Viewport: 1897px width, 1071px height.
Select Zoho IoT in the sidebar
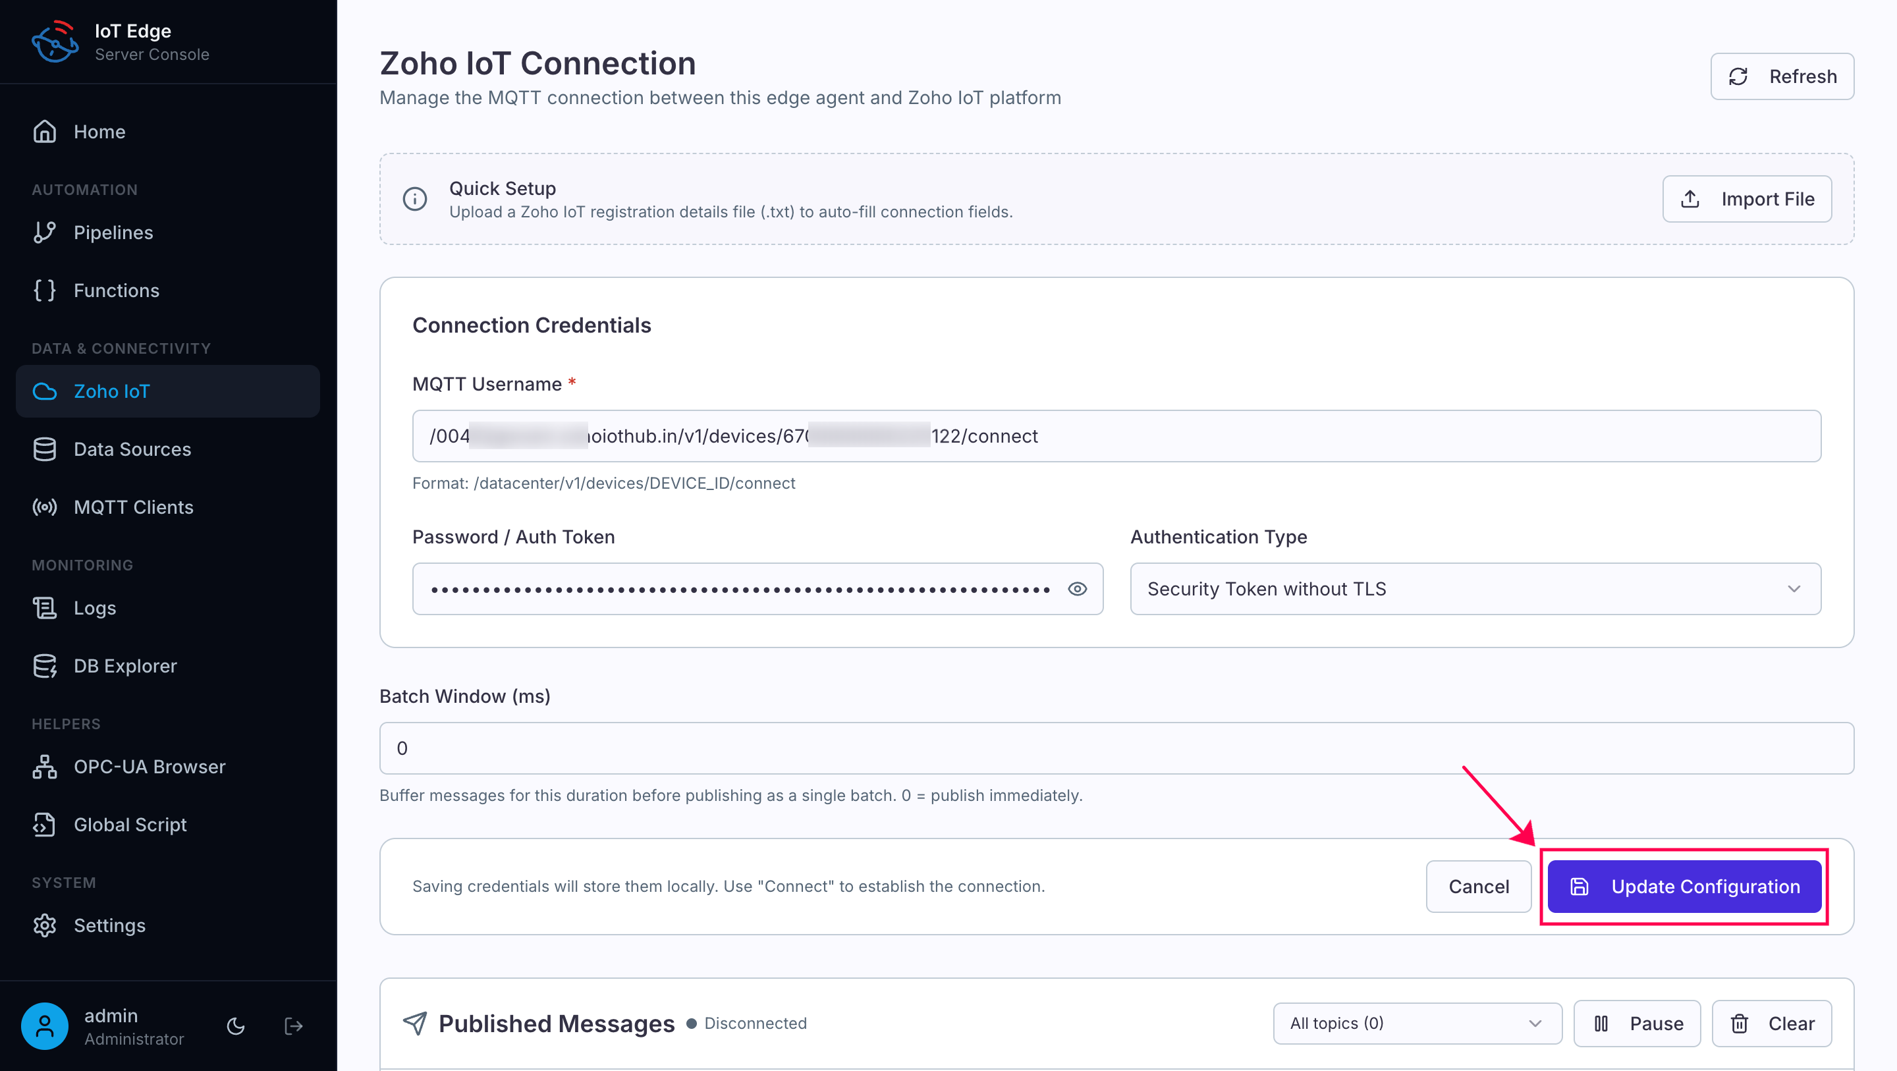pyautogui.click(x=168, y=391)
